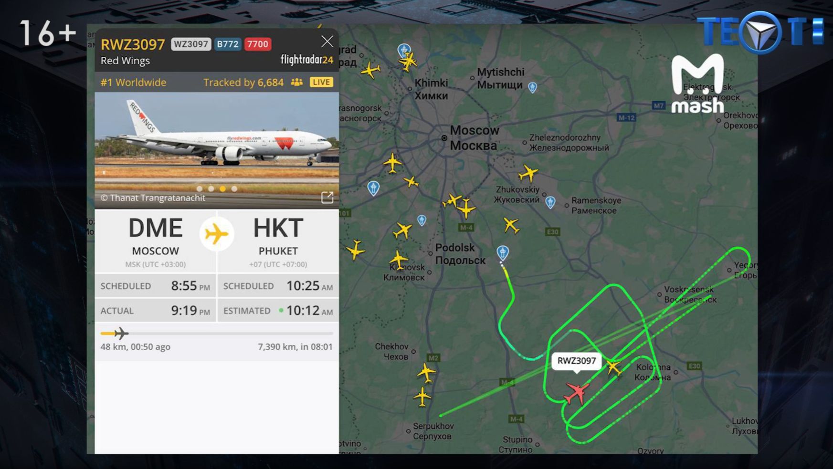Select the third photo carousel dot
This screenshot has width=833, height=469.
[x=222, y=189]
